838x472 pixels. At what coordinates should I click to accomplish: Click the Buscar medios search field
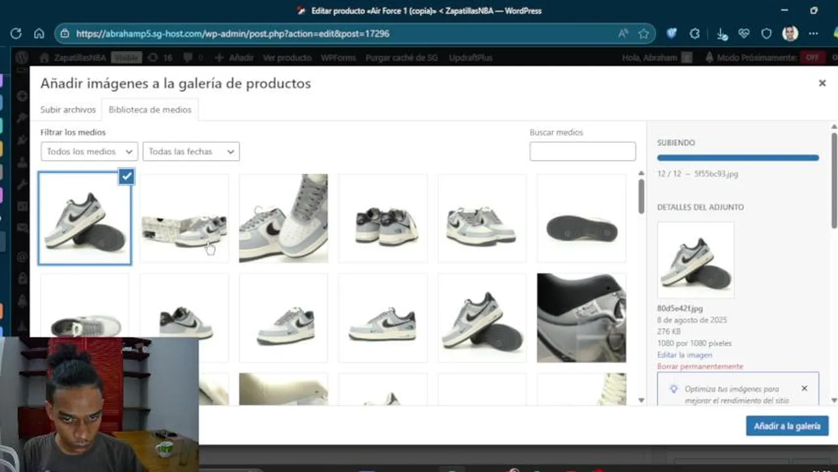[x=582, y=151]
